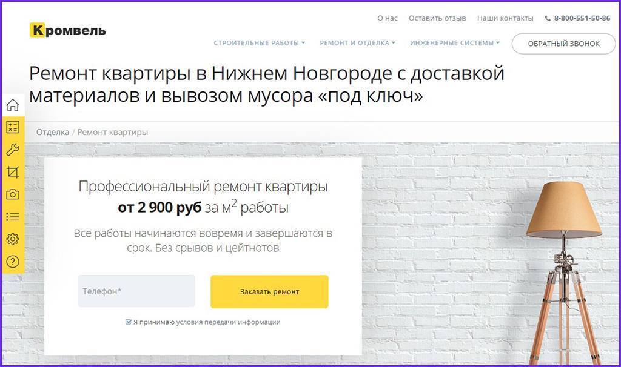Click the question mark help icon

coord(13,262)
